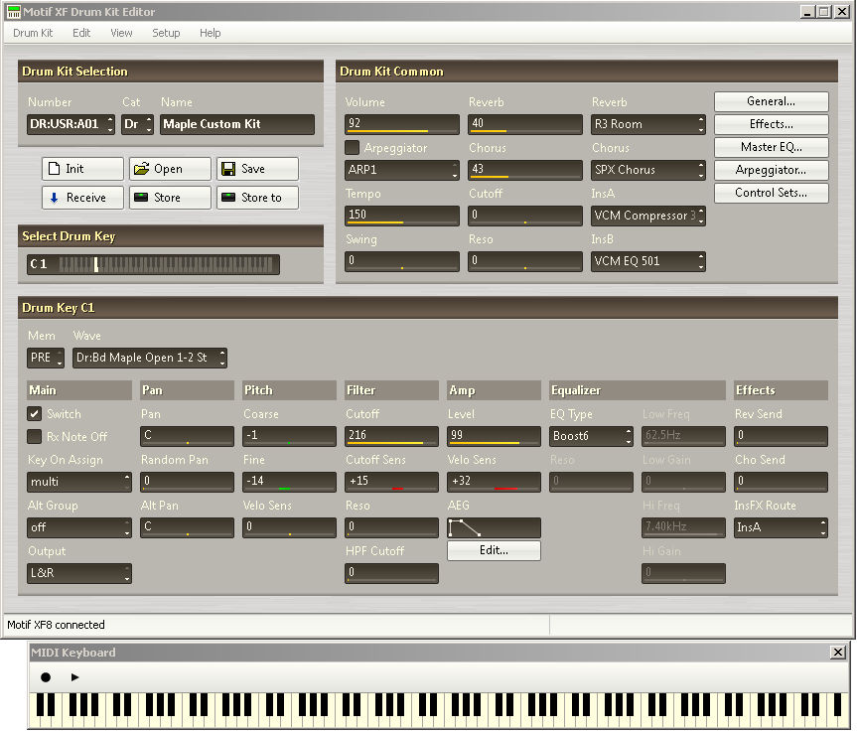Click the AEG envelope graph
Viewport: 857px width, 733px height.
(494, 528)
